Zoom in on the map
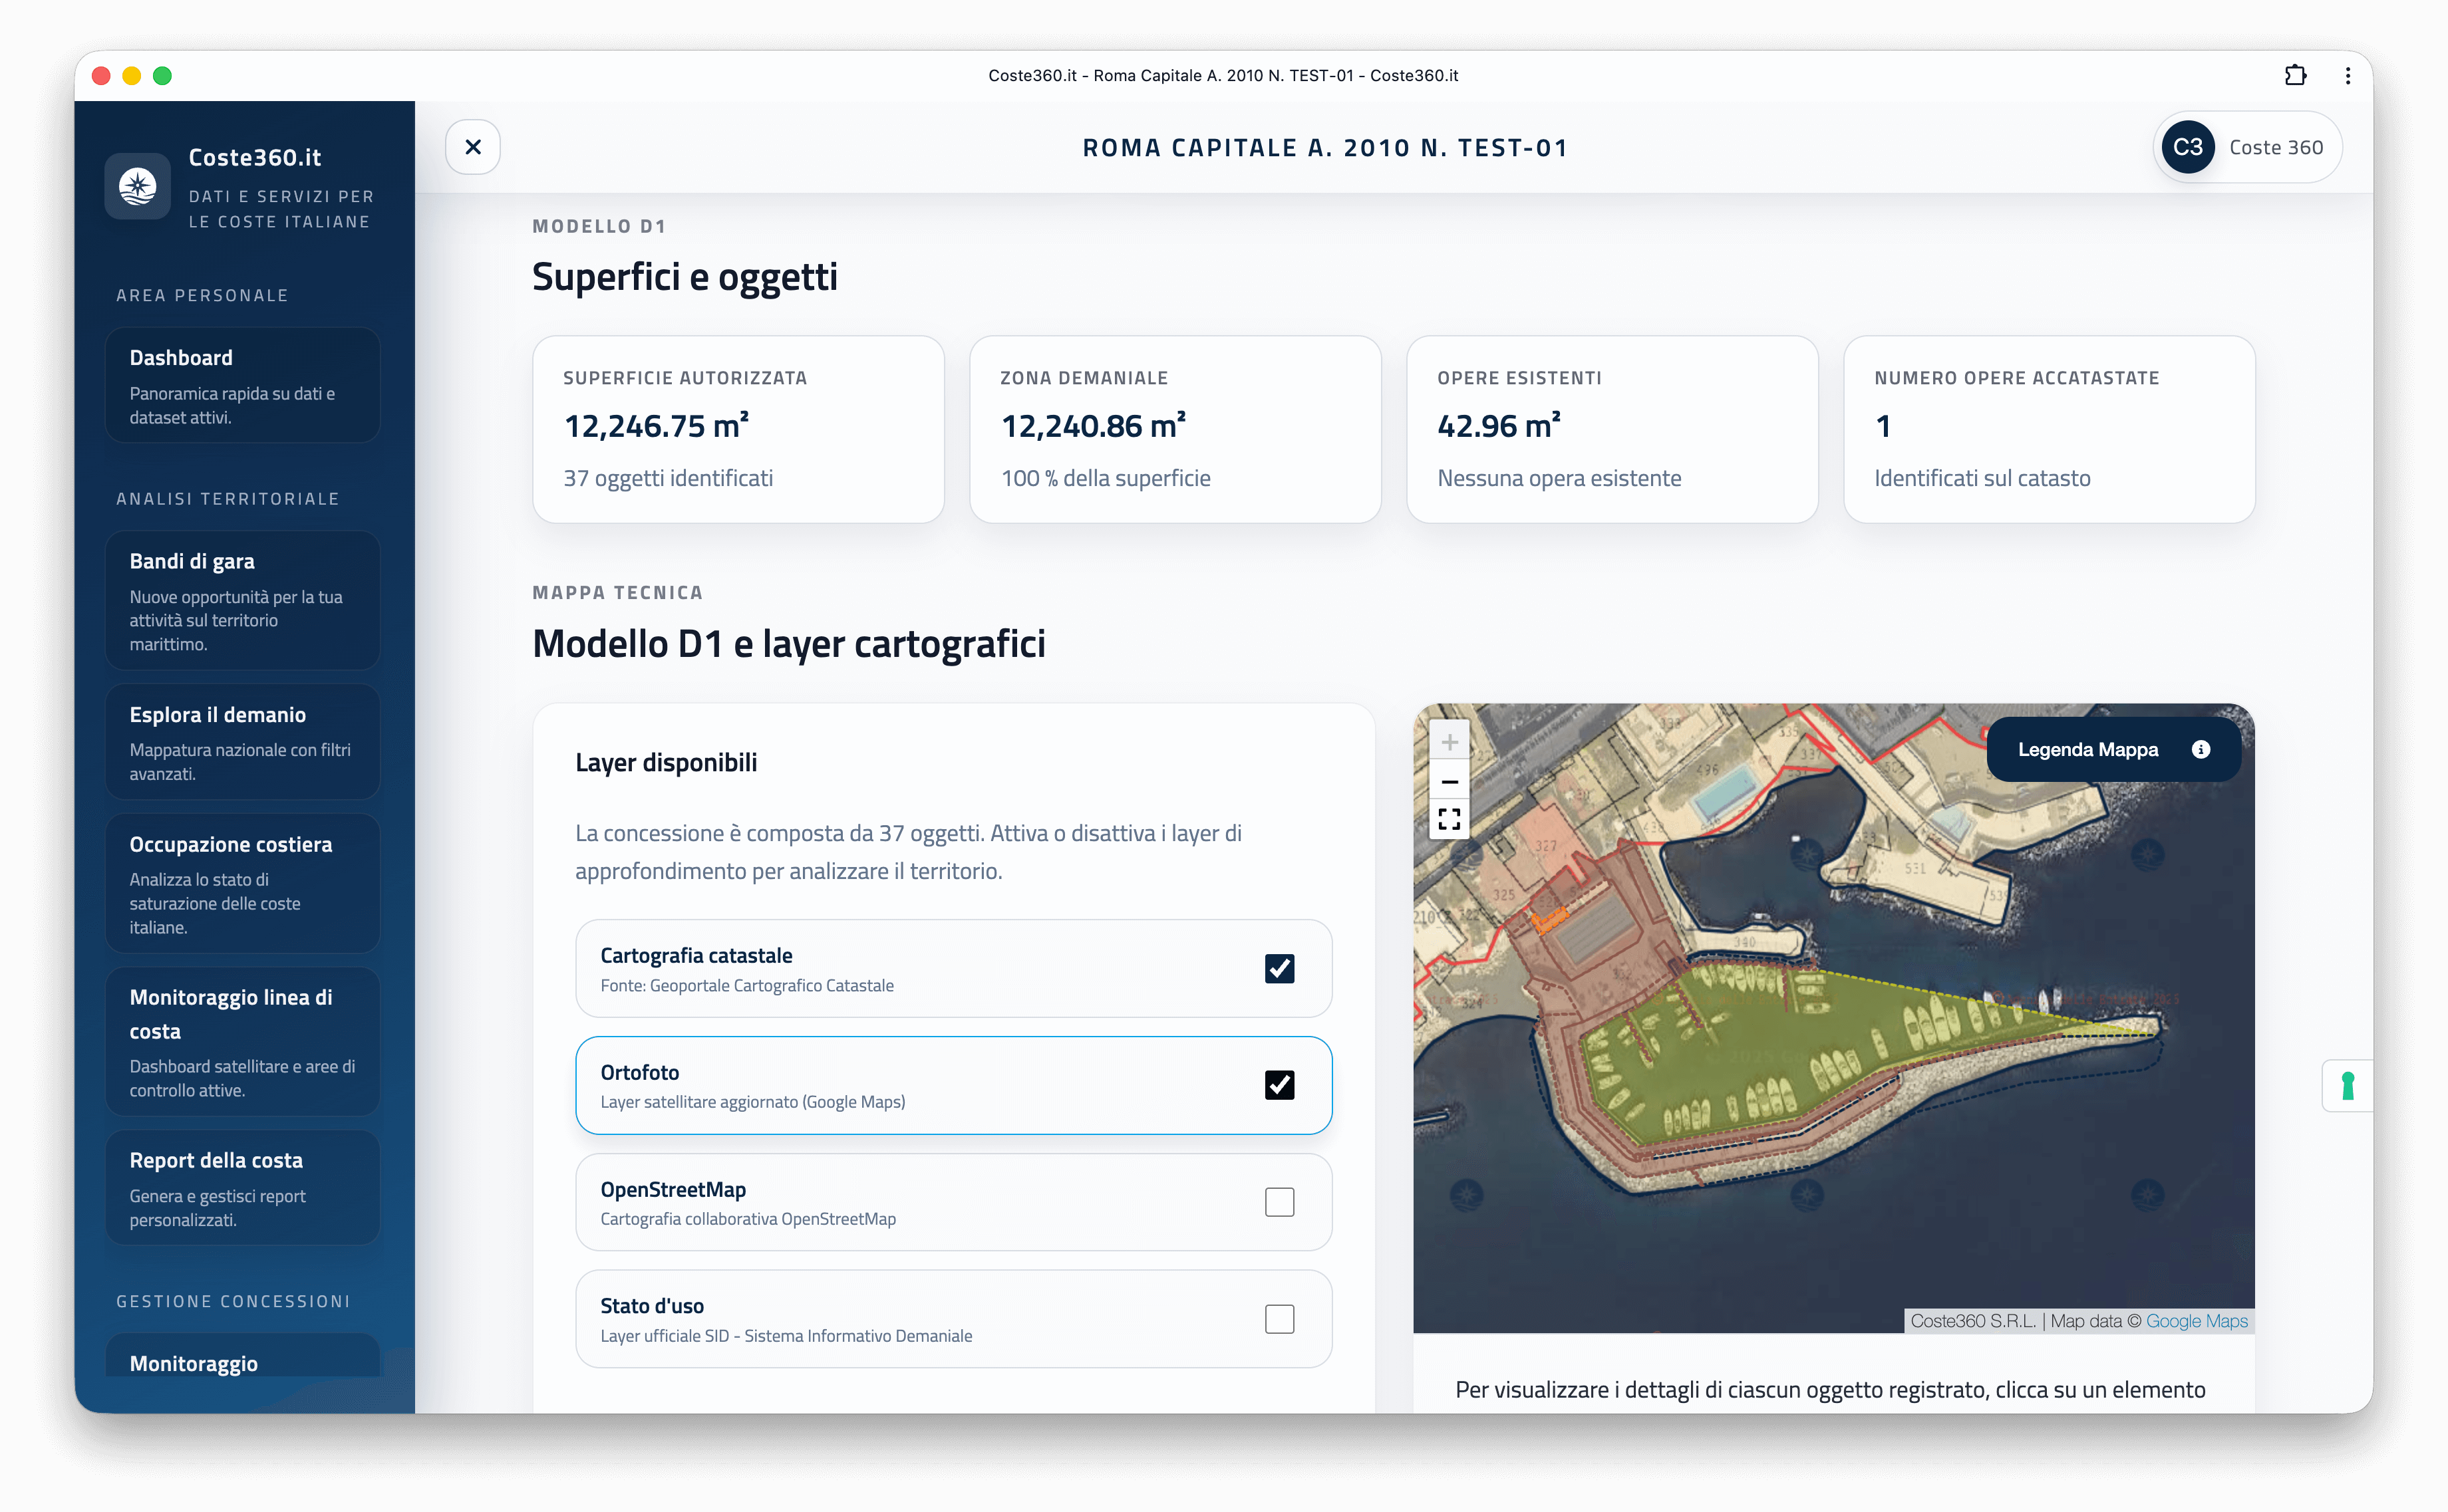This screenshot has width=2448, height=1512. [1449, 742]
